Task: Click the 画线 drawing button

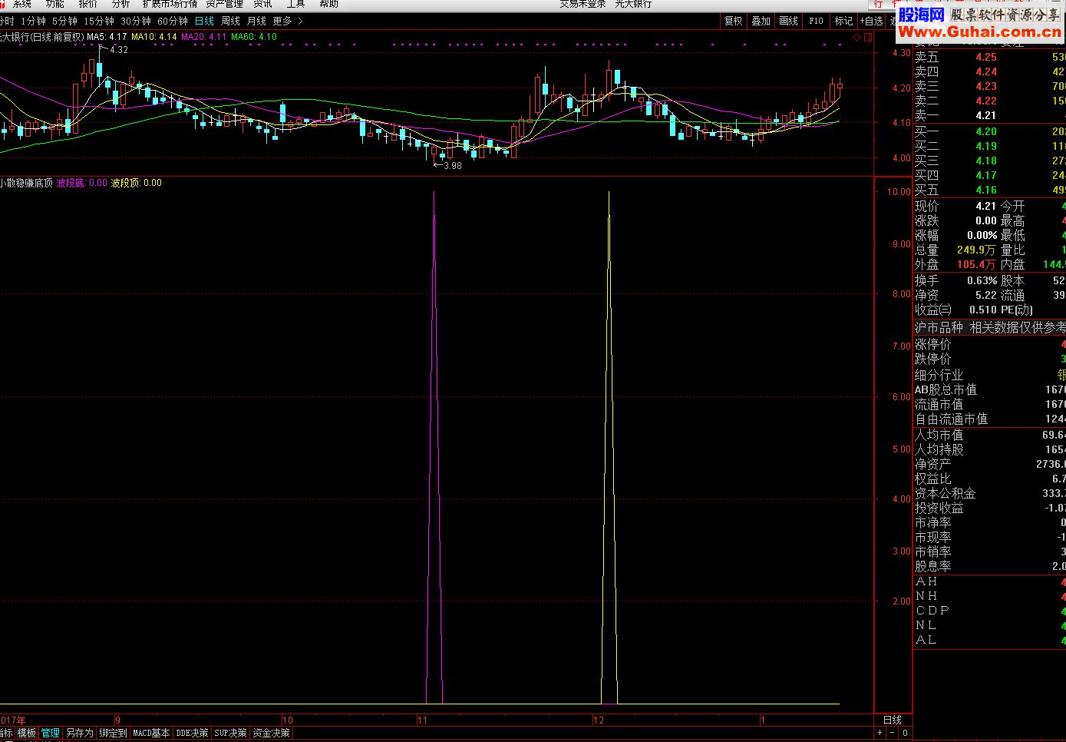Action: coord(789,22)
